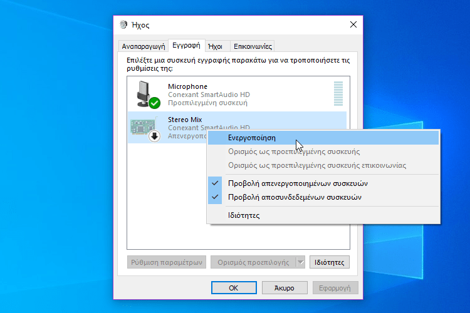470x313 pixels.
Task: Select the Microphone device name
Action: (187, 86)
